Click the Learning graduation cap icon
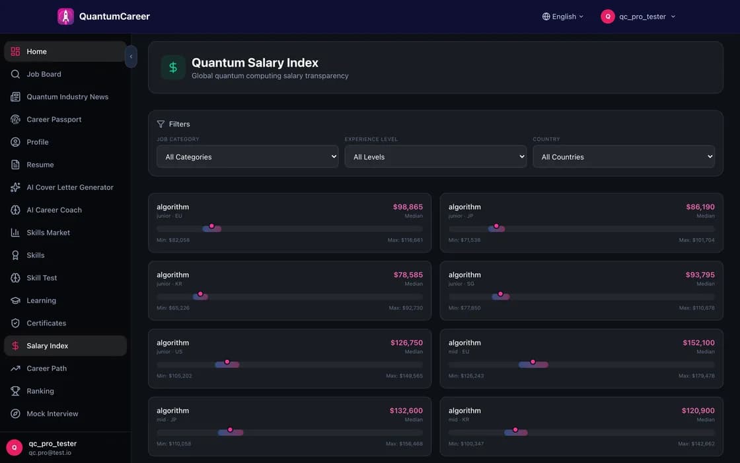This screenshot has height=463, width=740. point(16,300)
